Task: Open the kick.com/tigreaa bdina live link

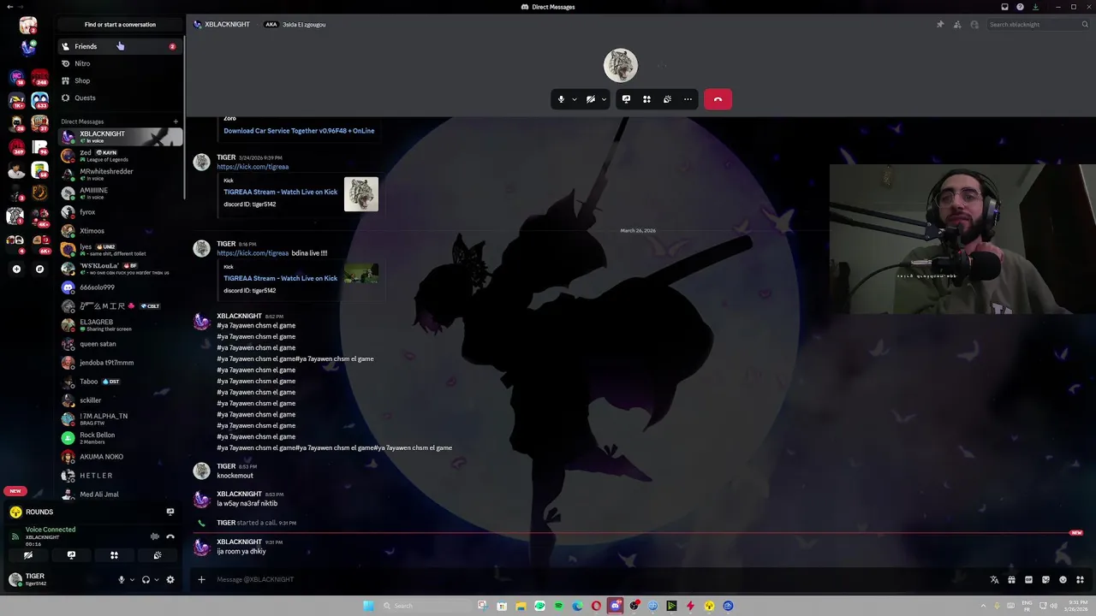Action: click(x=253, y=253)
